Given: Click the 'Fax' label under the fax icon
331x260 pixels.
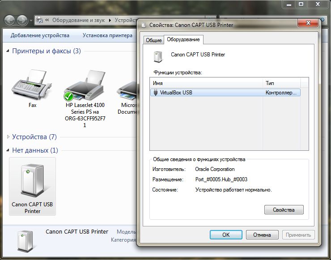Looking at the screenshot, I should (33, 105).
